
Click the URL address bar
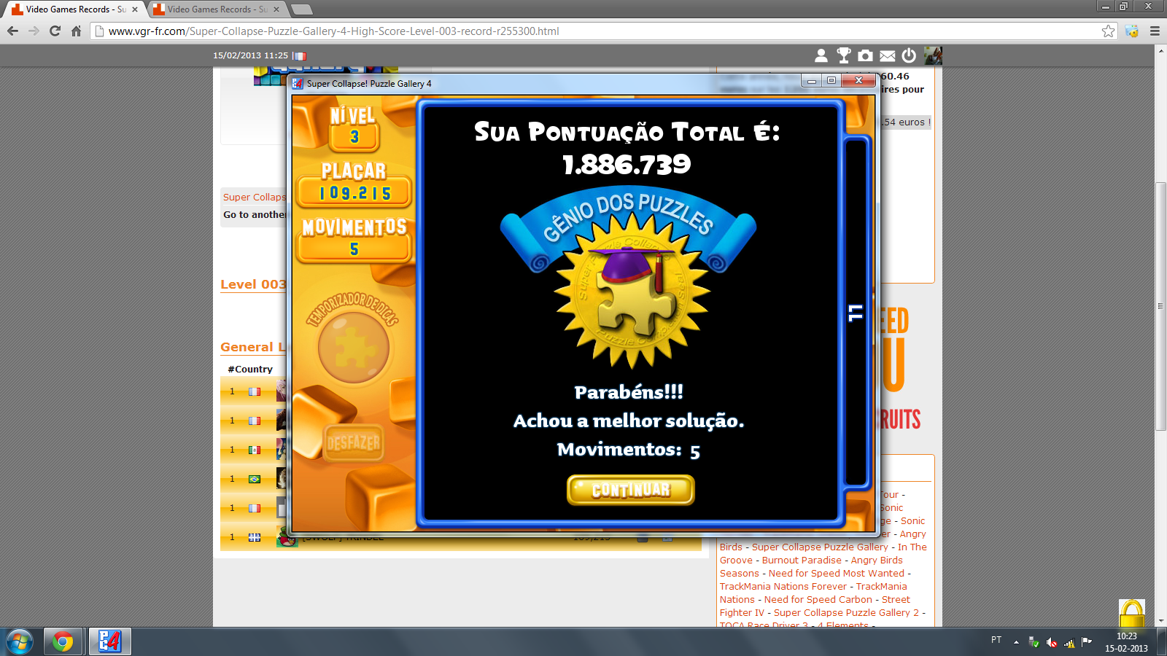pyautogui.click(x=583, y=31)
